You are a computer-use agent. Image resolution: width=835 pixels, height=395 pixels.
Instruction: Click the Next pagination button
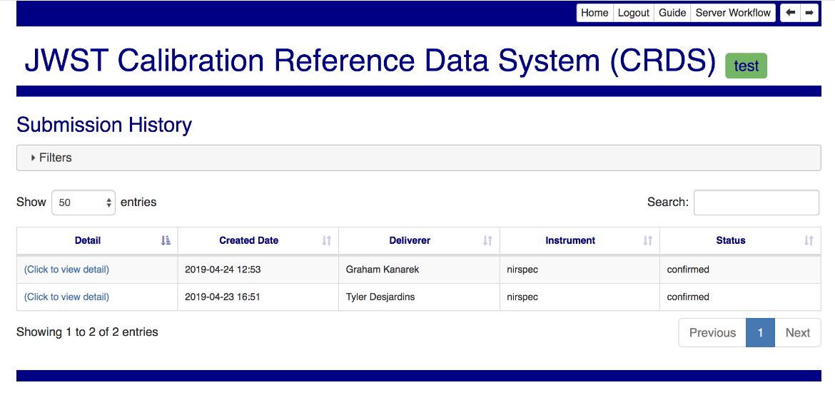coord(798,333)
